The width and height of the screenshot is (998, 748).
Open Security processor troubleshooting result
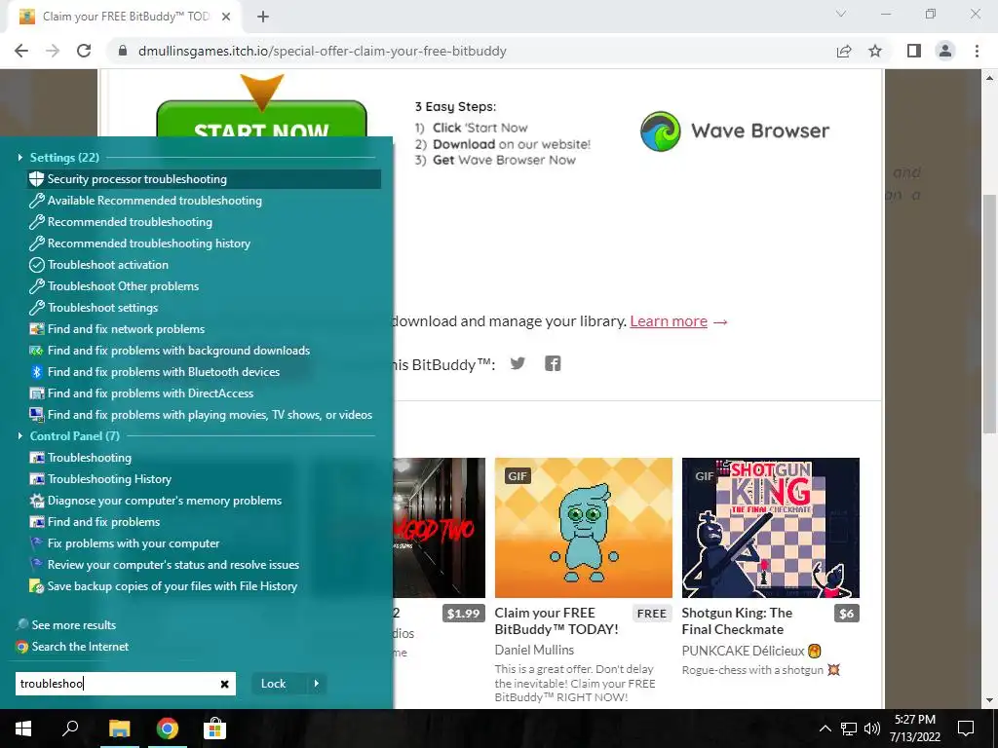pos(204,179)
